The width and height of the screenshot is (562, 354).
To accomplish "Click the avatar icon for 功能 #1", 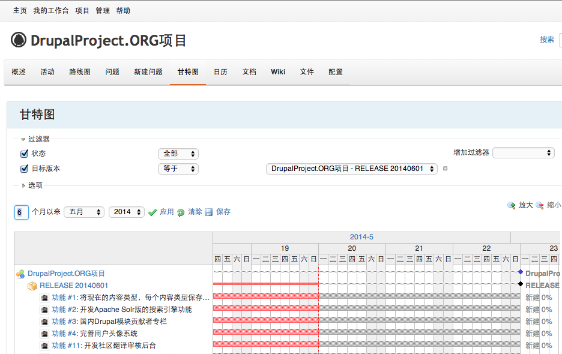I will (44, 298).
